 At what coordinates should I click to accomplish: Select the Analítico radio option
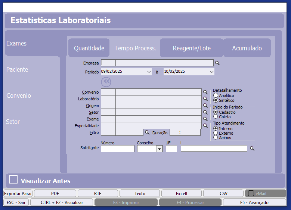[x=216, y=95]
